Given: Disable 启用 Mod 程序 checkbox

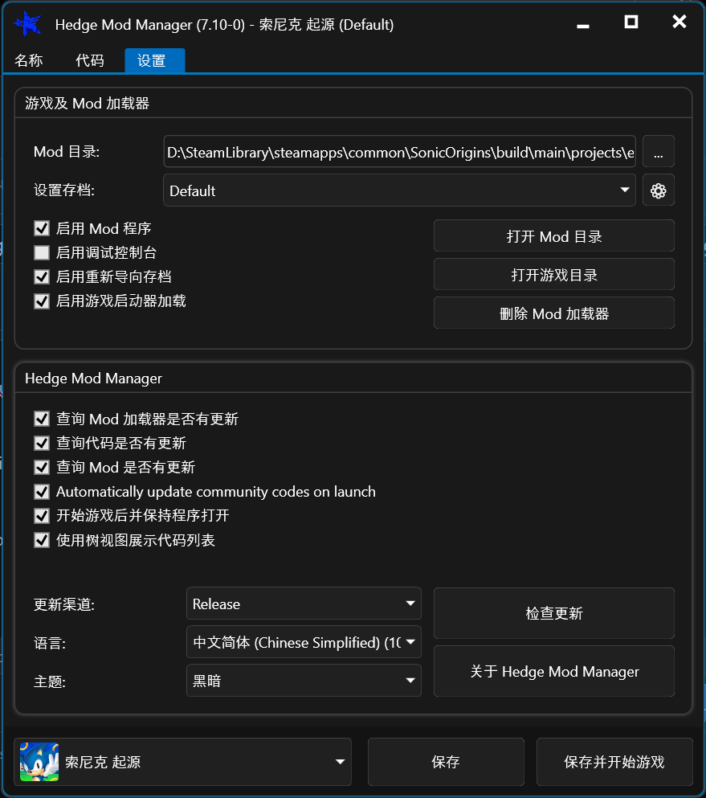Looking at the screenshot, I should coord(41,228).
